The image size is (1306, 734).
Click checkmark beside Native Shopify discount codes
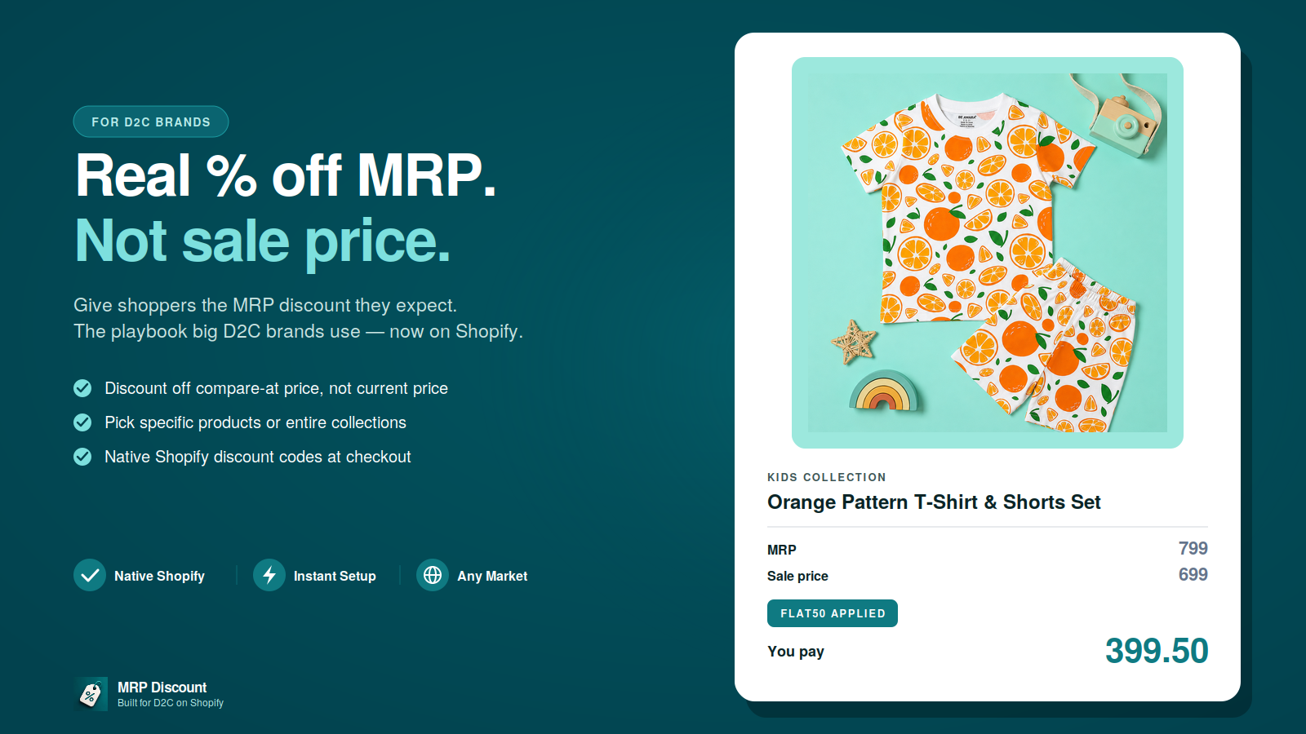click(x=82, y=457)
